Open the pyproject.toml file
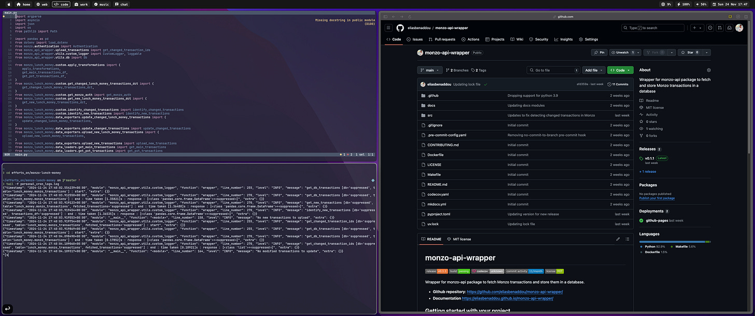Viewport: 755px width, 316px height. (x=439, y=214)
